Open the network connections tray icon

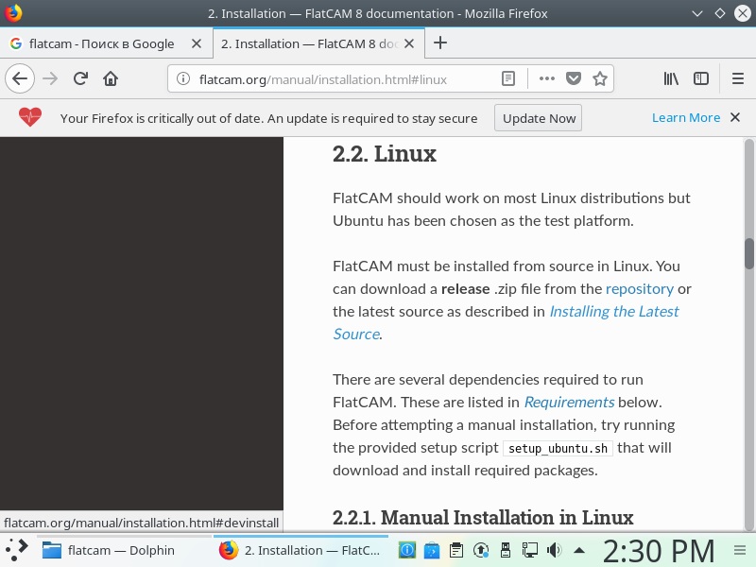point(529,550)
